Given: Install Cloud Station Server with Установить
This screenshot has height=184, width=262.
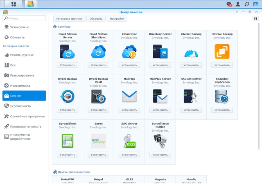Looking at the screenshot, I should [x=67, y=65].
